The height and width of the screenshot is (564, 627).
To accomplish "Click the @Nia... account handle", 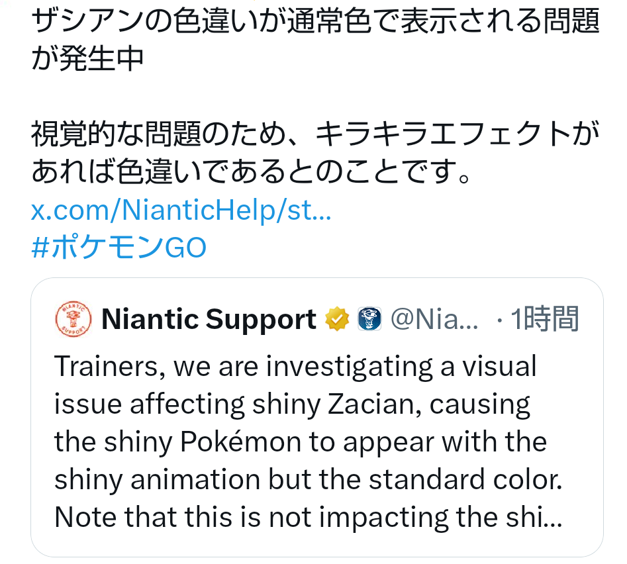I will pos(434,320).
